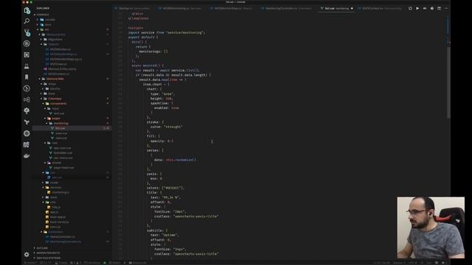Click the flask-shaped test icon in activity bar

[27, 66]
